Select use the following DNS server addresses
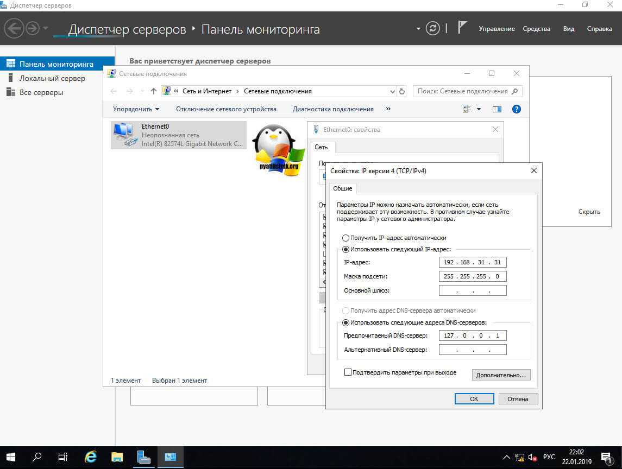The width and height of the screenshot is (622, 469). pos(346,322)
